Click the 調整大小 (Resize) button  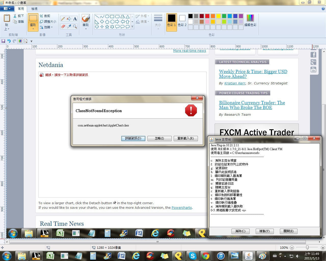pyautogui.click(x=48, y=22)
